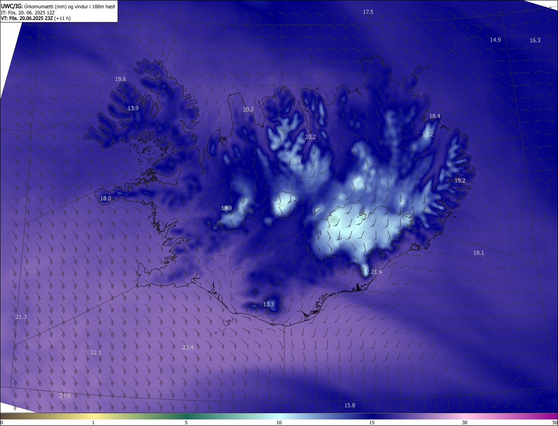Pick the 19.1 value label
The image size is (558, 426).
(x=479, y=253)
